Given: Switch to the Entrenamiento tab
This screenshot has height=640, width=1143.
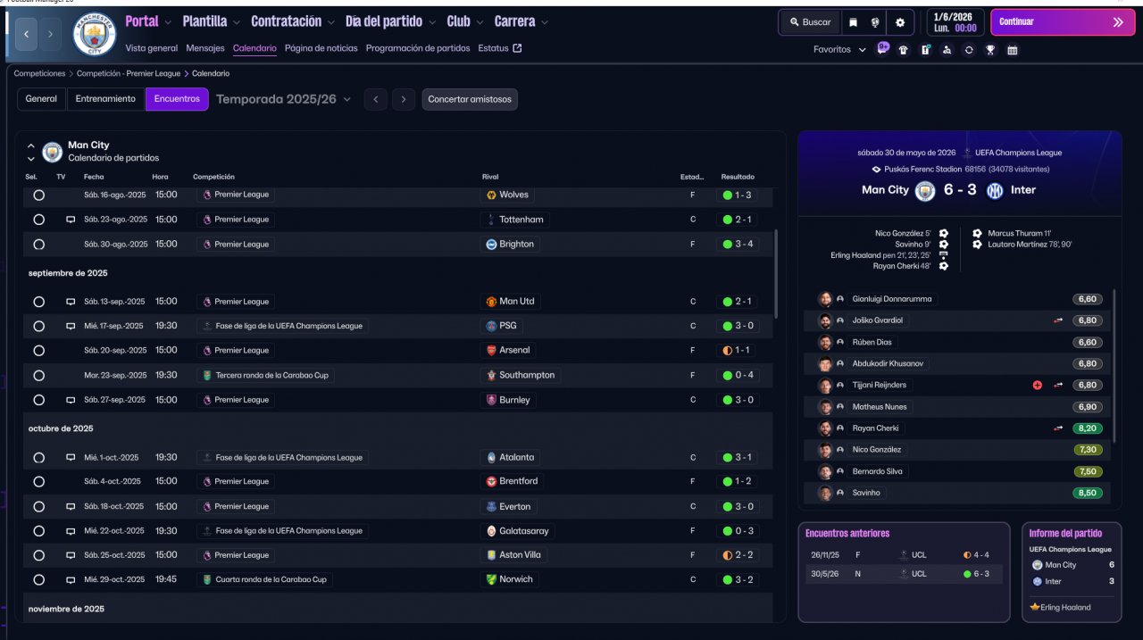Looking at the screenshot, I should click(105, 99).
